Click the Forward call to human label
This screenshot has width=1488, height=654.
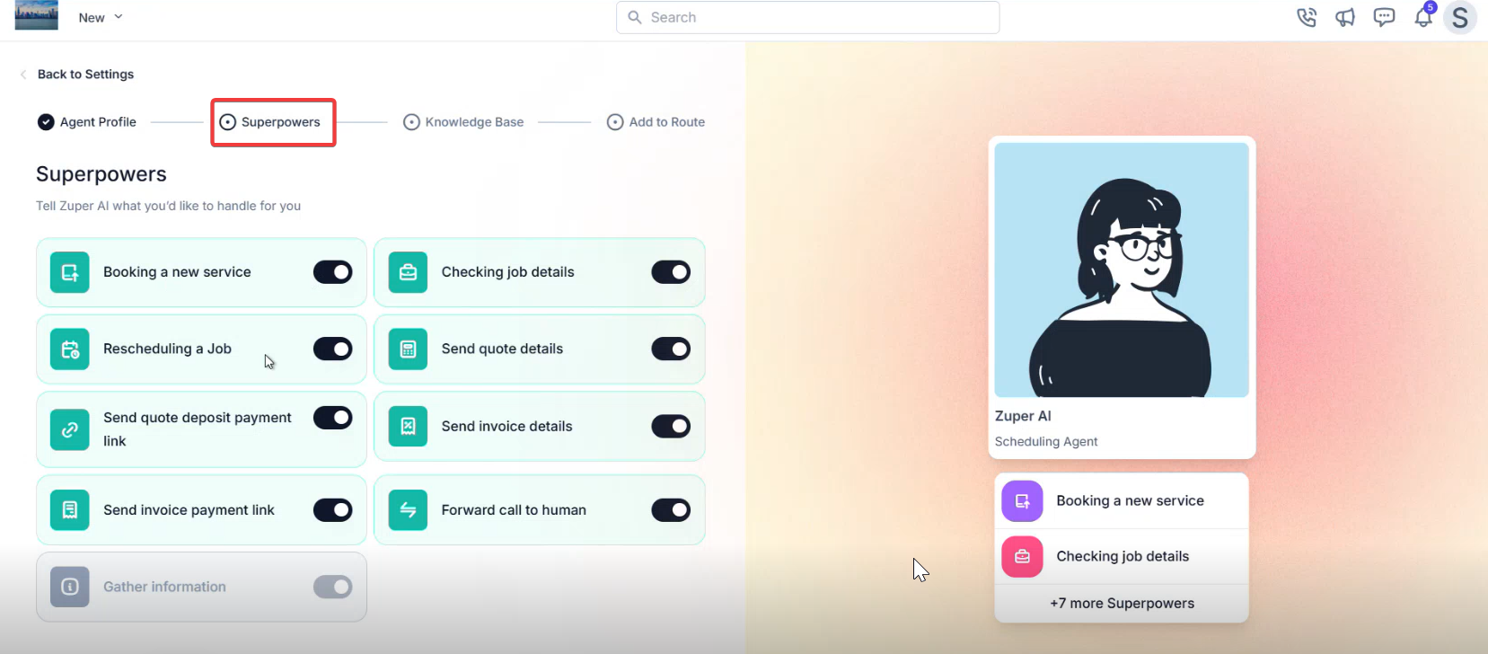514,510
